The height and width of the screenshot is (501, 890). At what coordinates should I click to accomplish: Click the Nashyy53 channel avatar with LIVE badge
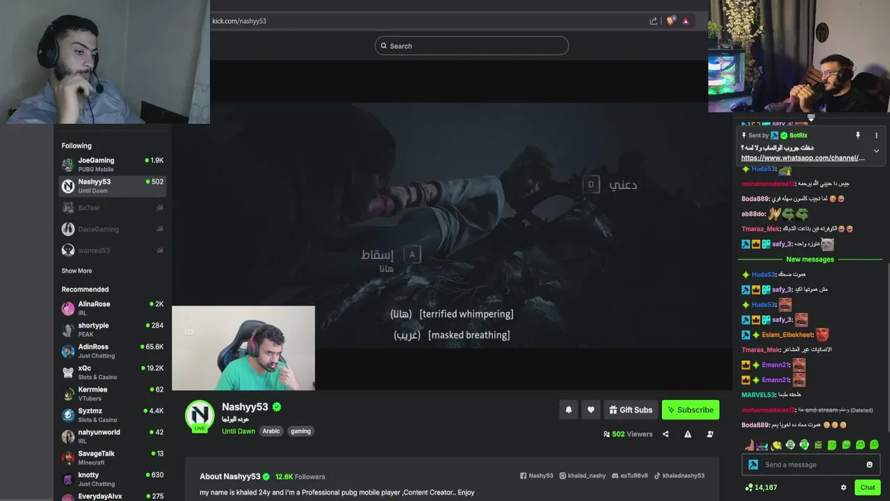[x=200, y=415]
